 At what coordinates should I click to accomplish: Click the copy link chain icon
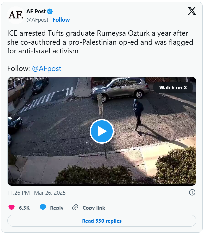click(x=75, y=208)
